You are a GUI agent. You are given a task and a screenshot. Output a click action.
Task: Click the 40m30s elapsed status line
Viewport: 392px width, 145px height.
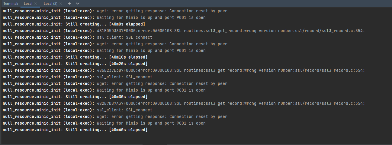[75, 97]
